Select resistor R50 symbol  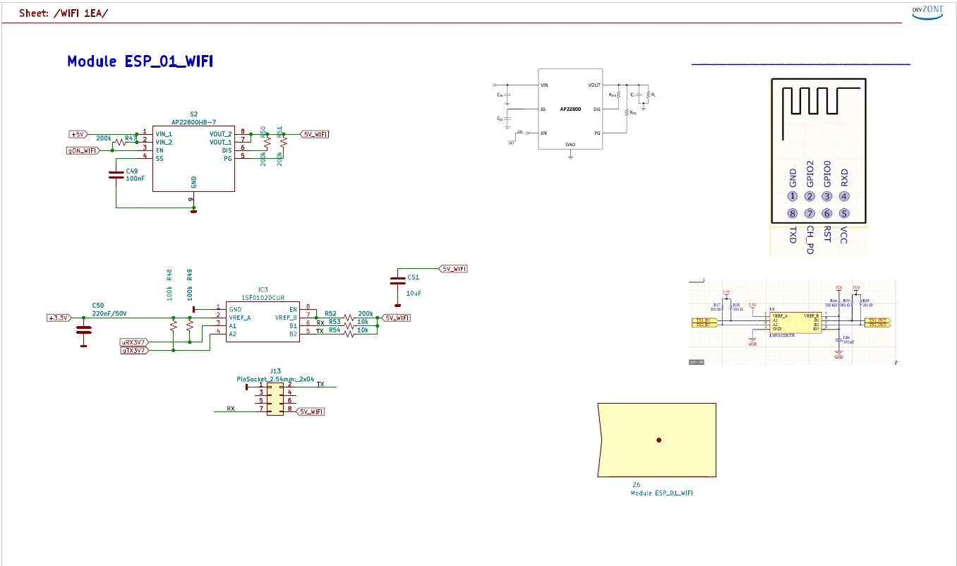coord(267,142)
